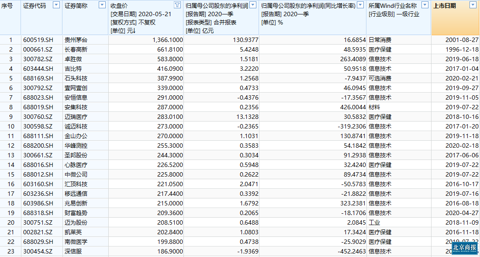Click closing price 1,366.1000
This screenshot has width=480, height=257.
169,40
